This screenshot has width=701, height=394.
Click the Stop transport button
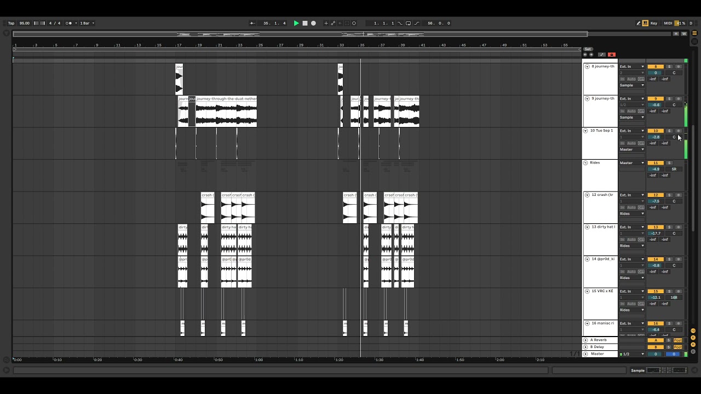click(305, 23)
